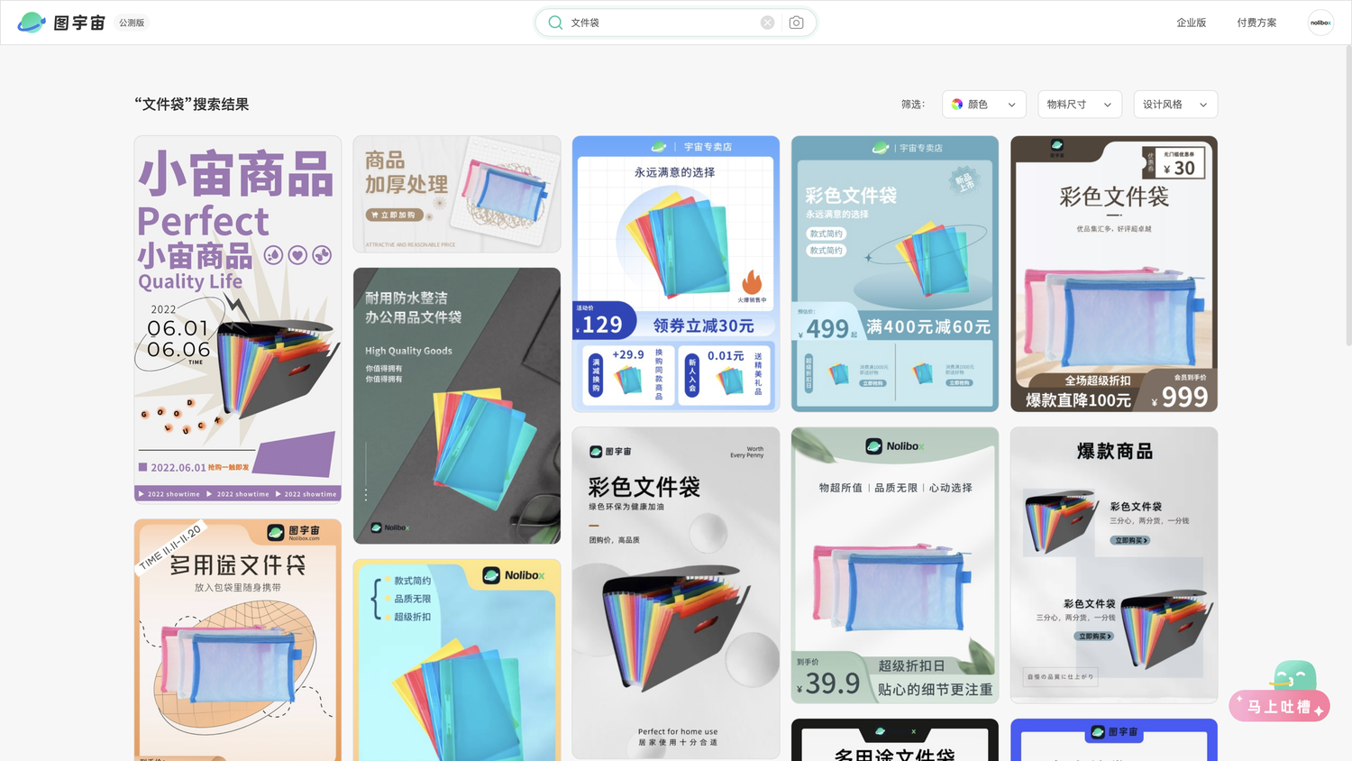Image resolution: width=1352 pixels, height=761 pixels.
Task: Click the 马上吐槽 feedback button
Action: click(1280, 707)
